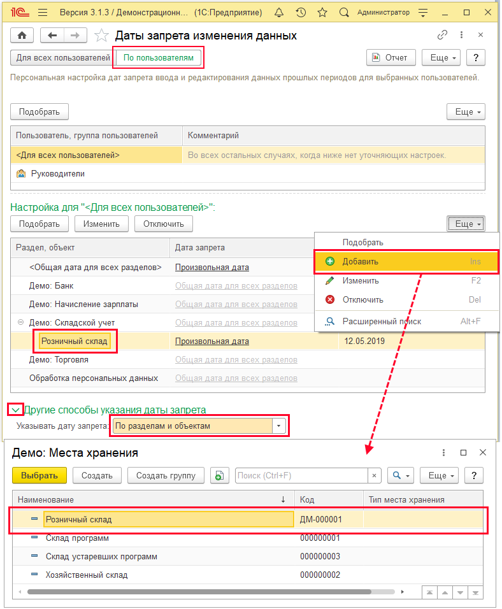The height and width of the screenshot is (609, 502).
Task: Open the Отчет report button
Action: pyautogui.click(x=391, y=57)
